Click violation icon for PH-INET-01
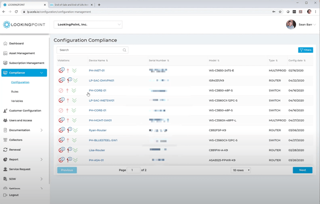This screenshot has width=320, height=204. click(61, 70)
